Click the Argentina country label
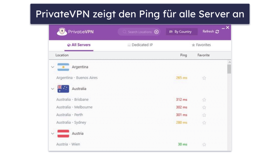The height and width of the screenshot is (157, 280). tap(80, 67)
